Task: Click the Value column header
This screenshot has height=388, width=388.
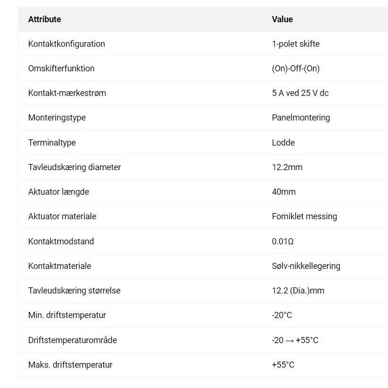Action: click(282, 19)
